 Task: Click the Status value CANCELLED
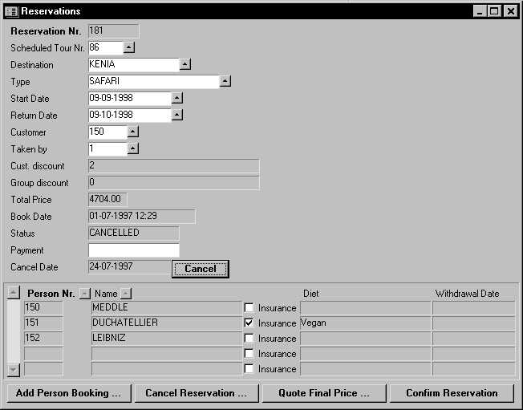134,233
